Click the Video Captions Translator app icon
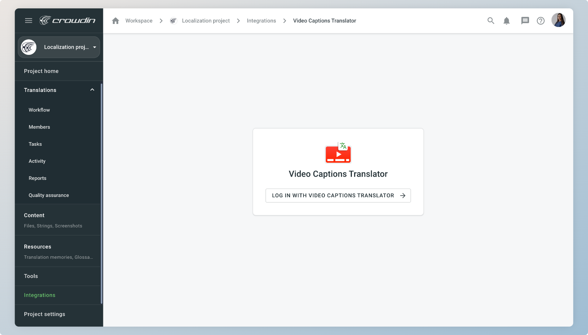 (x=338, y=153)
